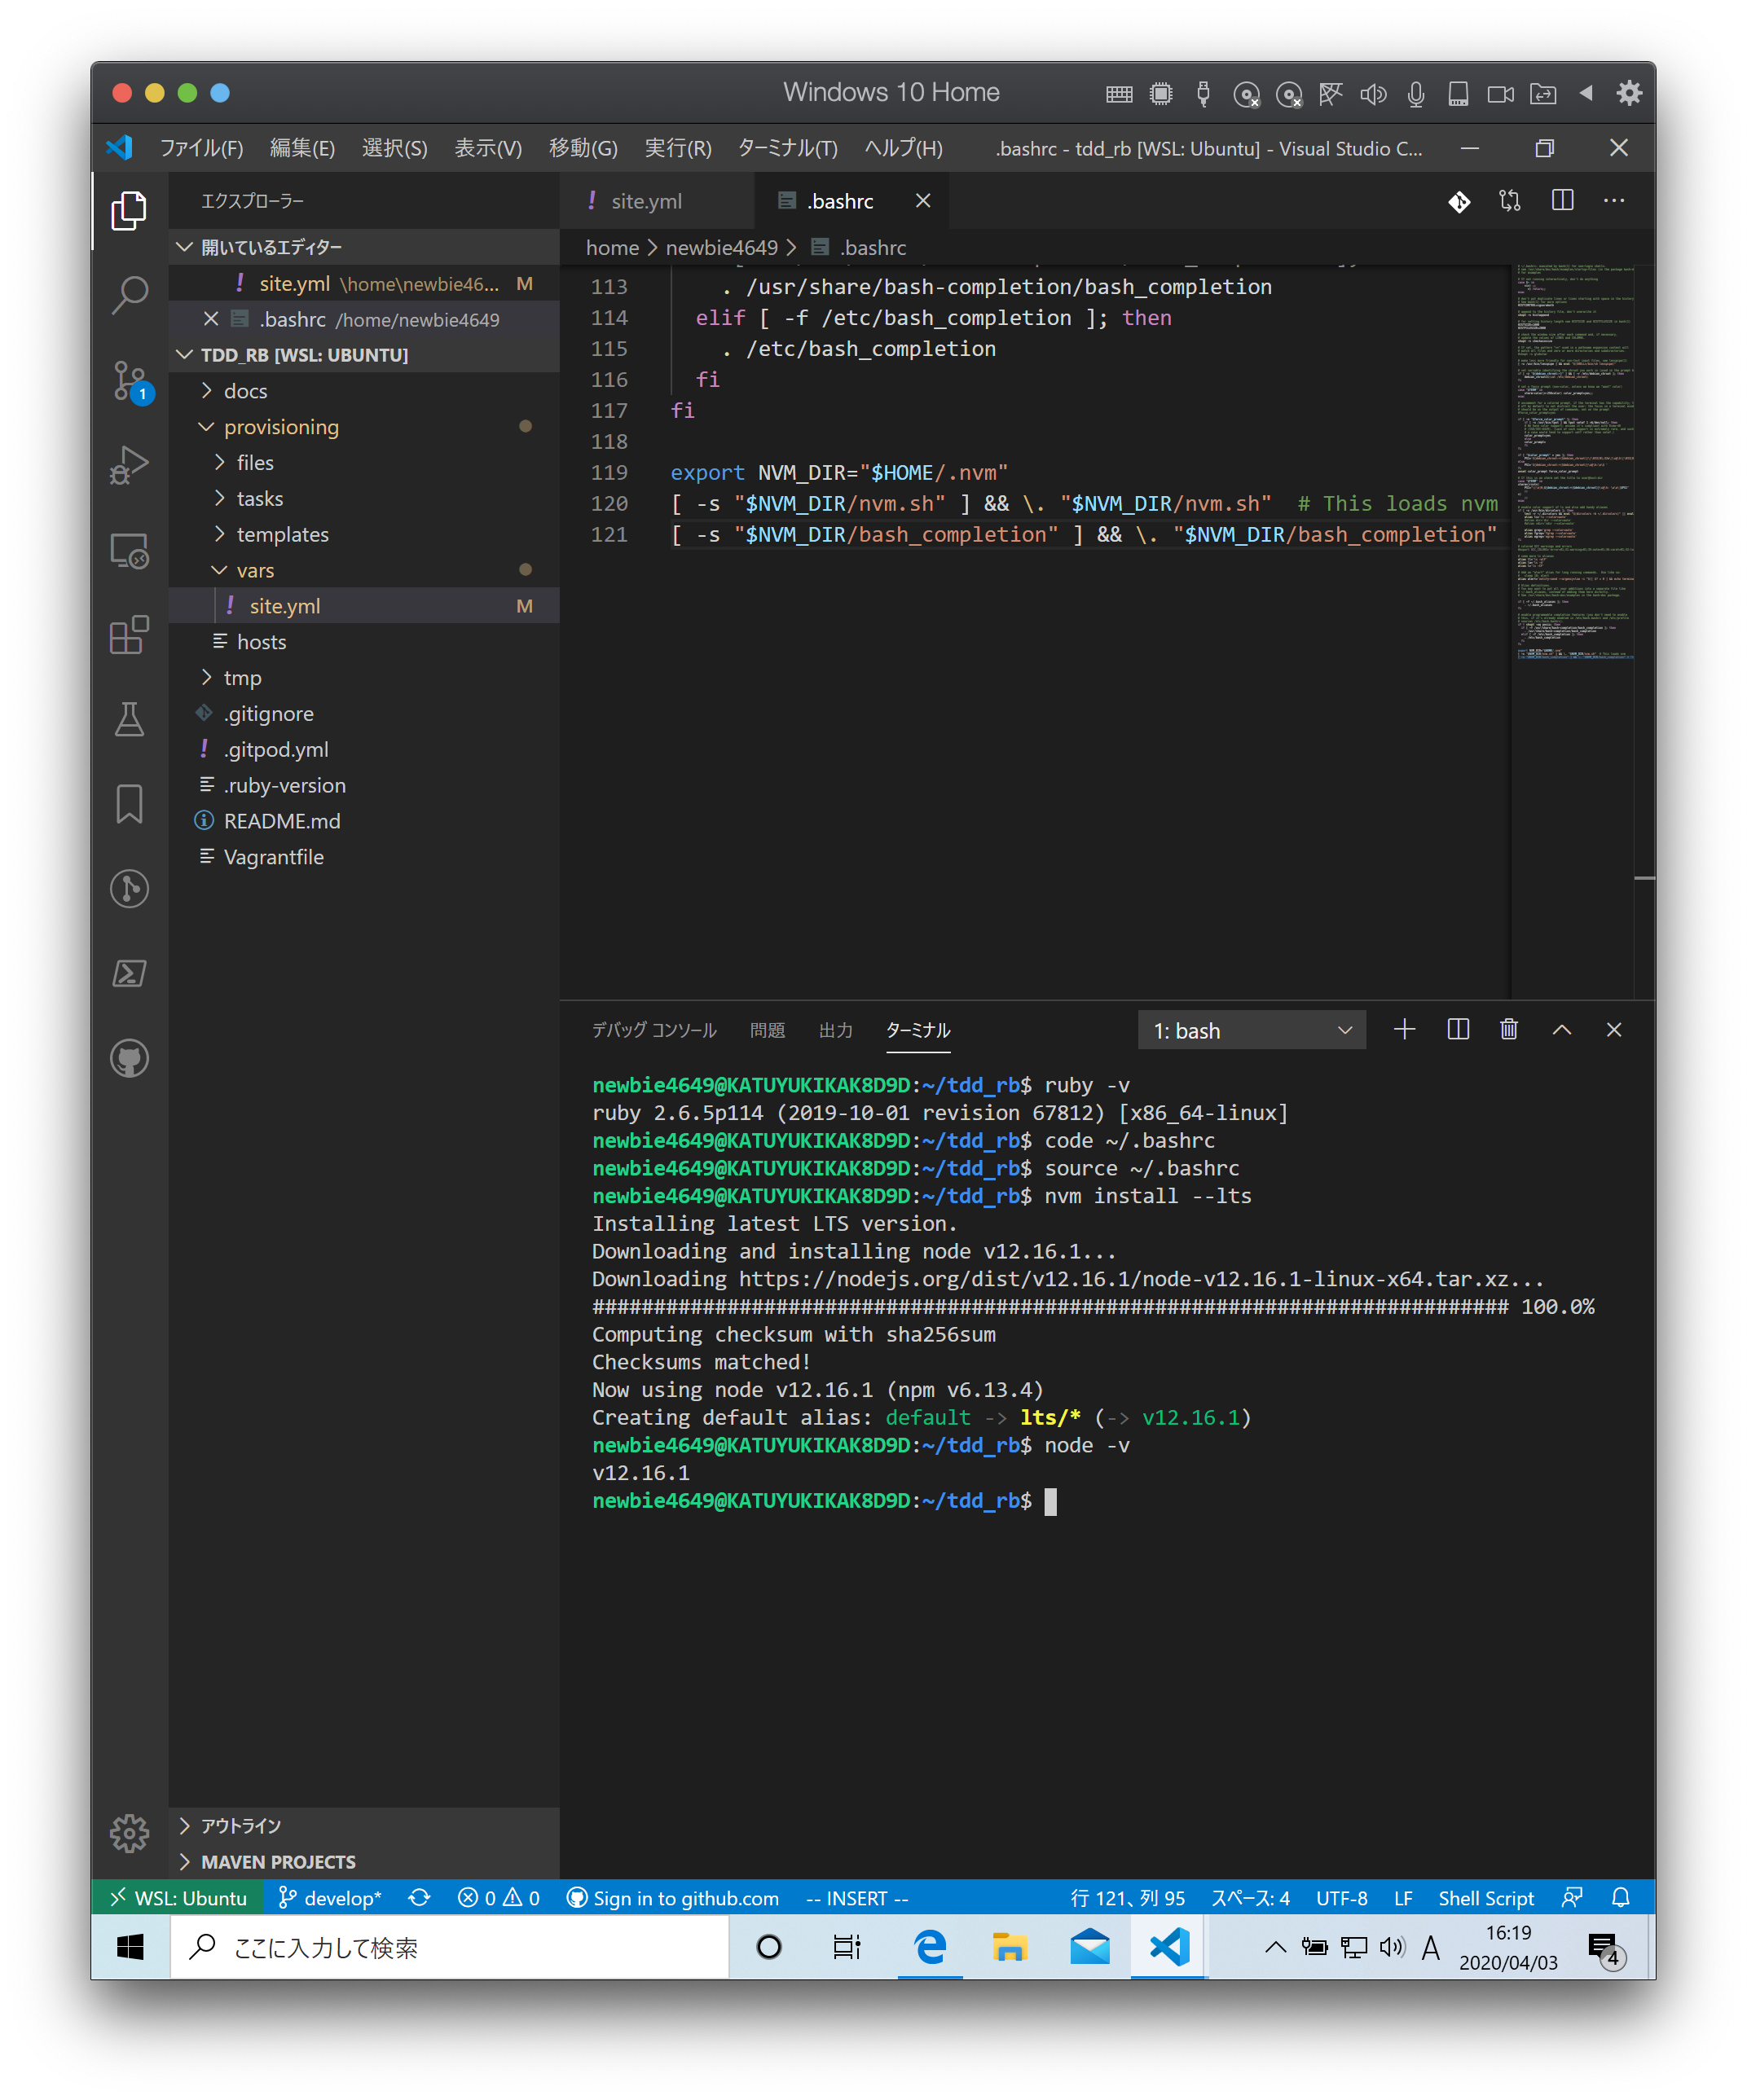The image size is (1747, 2100).
Task: Open the ターミナル(T) menu in menu bar
Action: coord(786,148)
